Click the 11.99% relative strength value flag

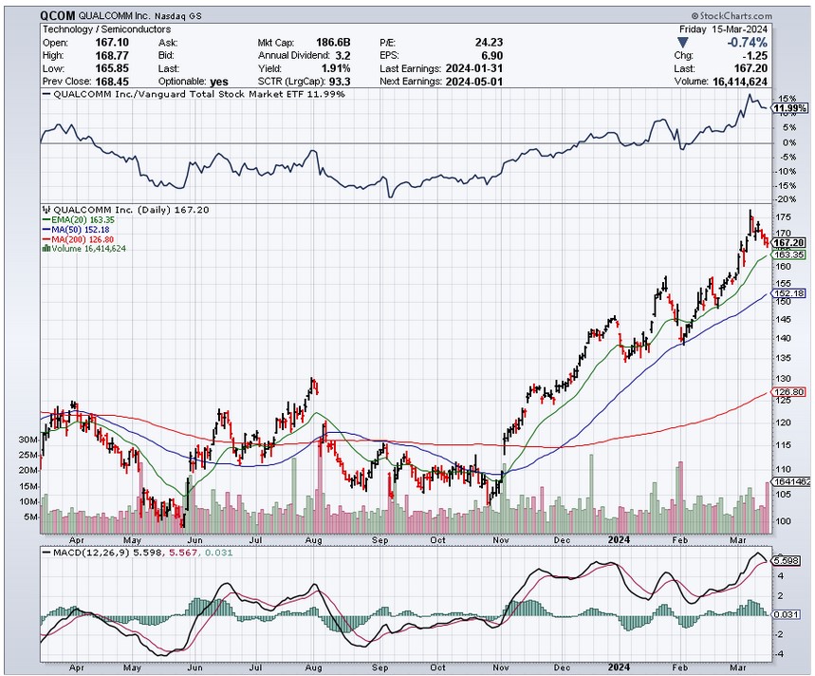(x=789, y=108)
